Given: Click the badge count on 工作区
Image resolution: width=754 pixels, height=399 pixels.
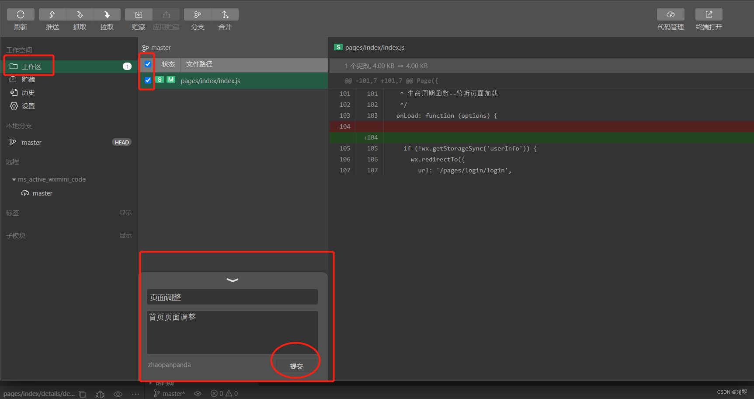Looking at the screenshot, I should pyautogui.click(x=127, y=66).
